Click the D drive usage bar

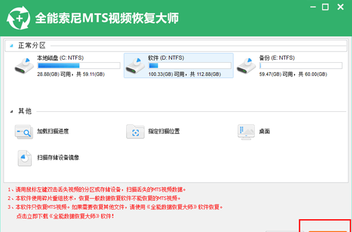point(189,66)
